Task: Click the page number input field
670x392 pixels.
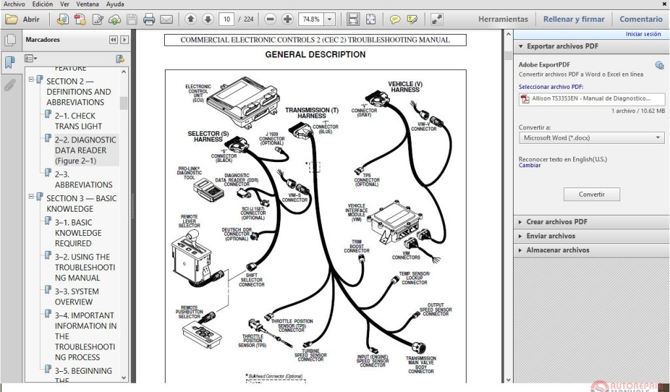Action: click(x=226, y=20)
